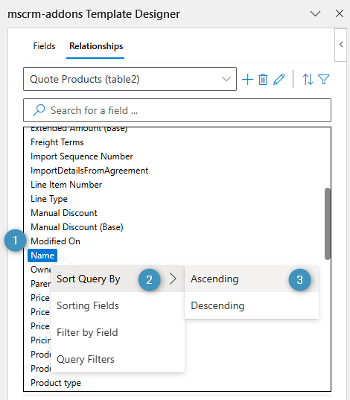Collapse the side panel with left chevron

[x=341, y=45]
